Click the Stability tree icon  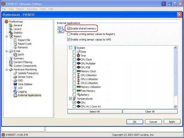click(11, 33)
